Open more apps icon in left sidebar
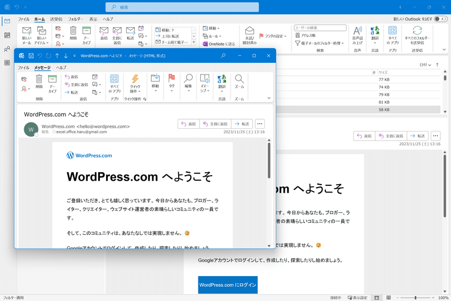Image resolution: width=451 pixels, height=301 pixels. point(7,63)
